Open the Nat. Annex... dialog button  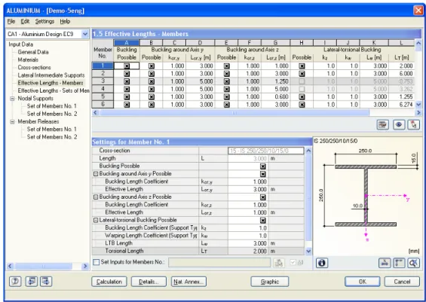point(188,282)
